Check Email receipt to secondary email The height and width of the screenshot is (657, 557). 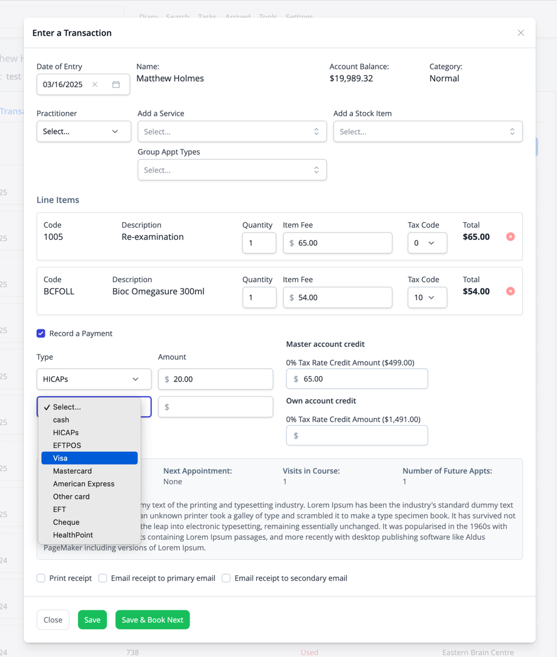[x=226, y=578]
